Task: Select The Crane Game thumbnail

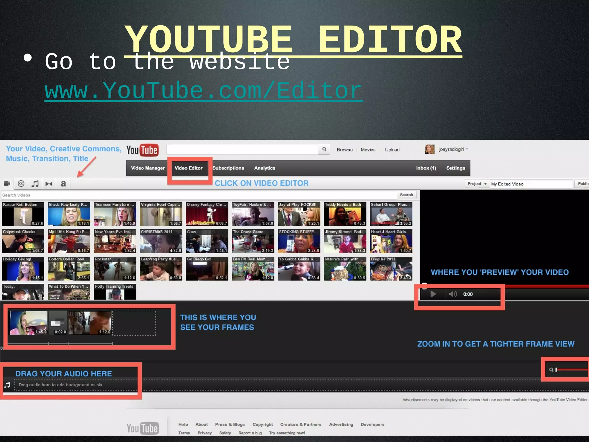Action: 253,241
